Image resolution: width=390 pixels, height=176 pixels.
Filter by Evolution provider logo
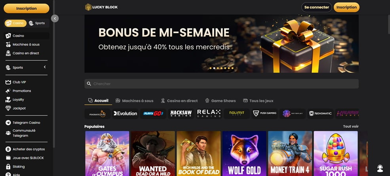coord(126,114)
